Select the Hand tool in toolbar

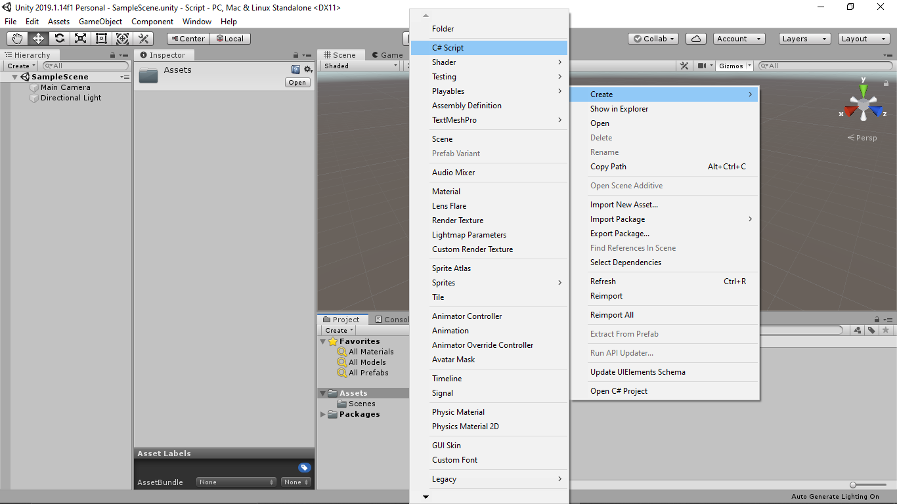tap(17, 39)
